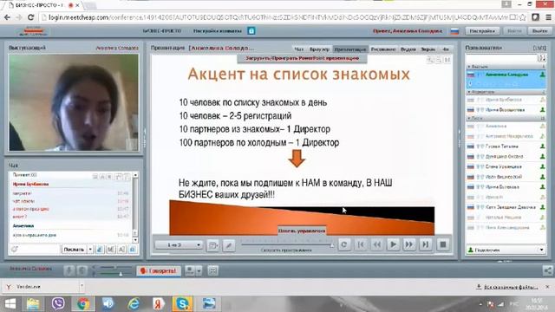
Task: Open Skype from the Windows taskbar
Action: click(x=182, y=303)
